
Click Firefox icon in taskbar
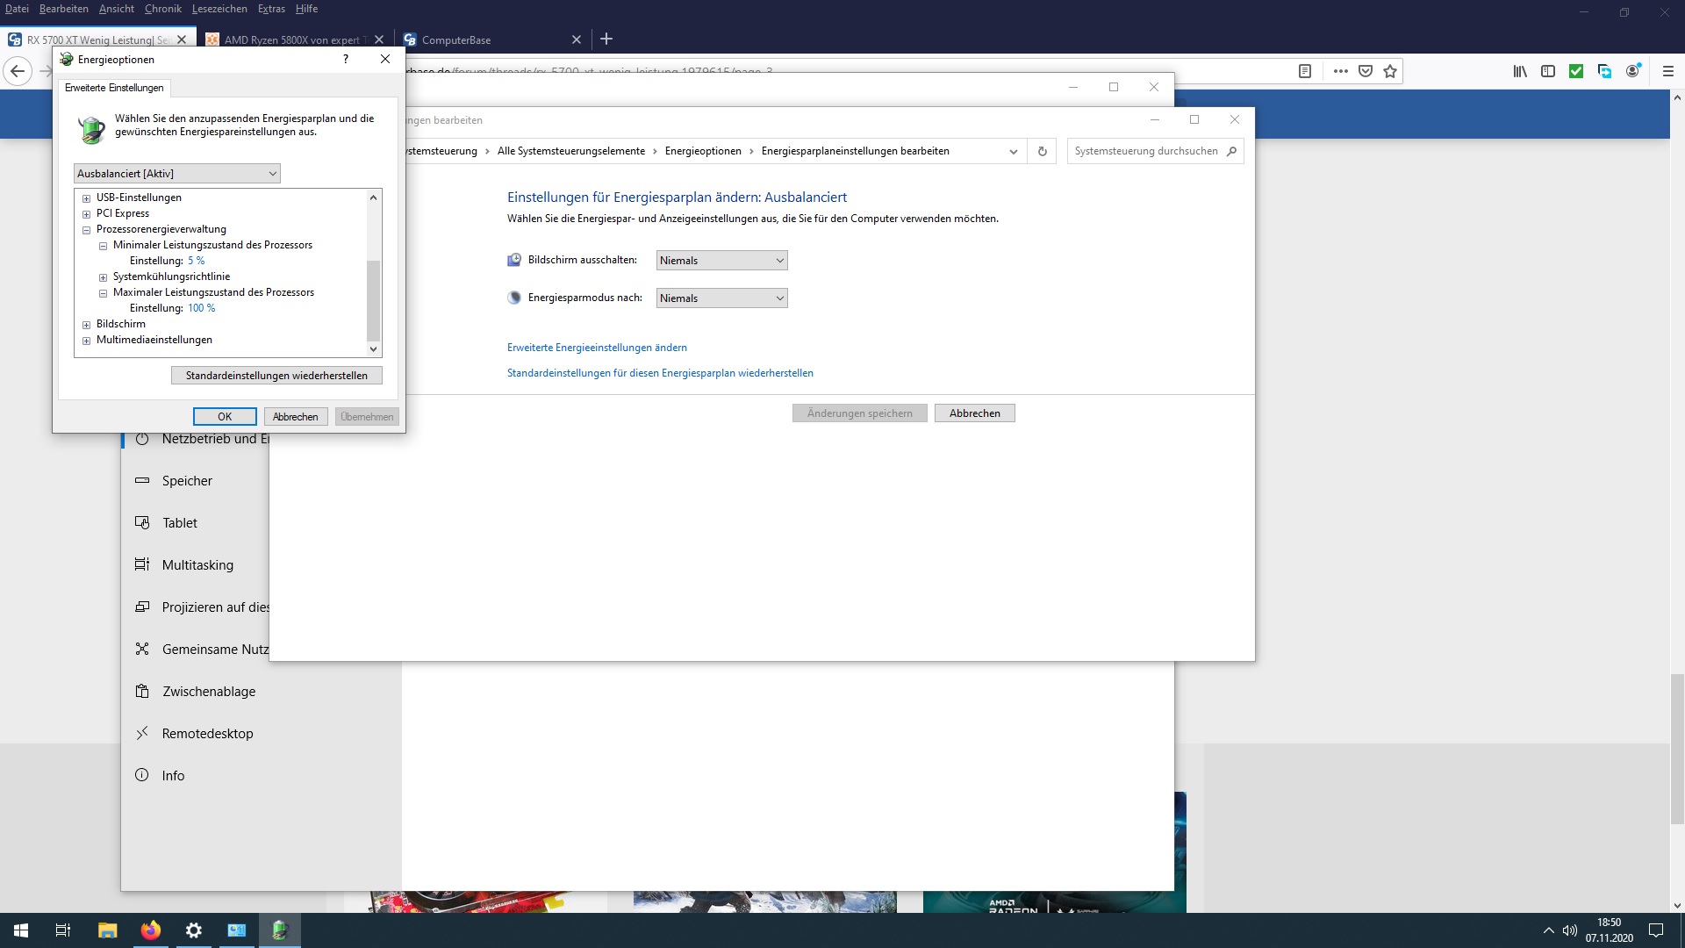click(151, 930)
